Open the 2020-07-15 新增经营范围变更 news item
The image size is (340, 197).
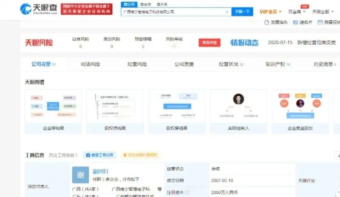(x=302, y=42)
